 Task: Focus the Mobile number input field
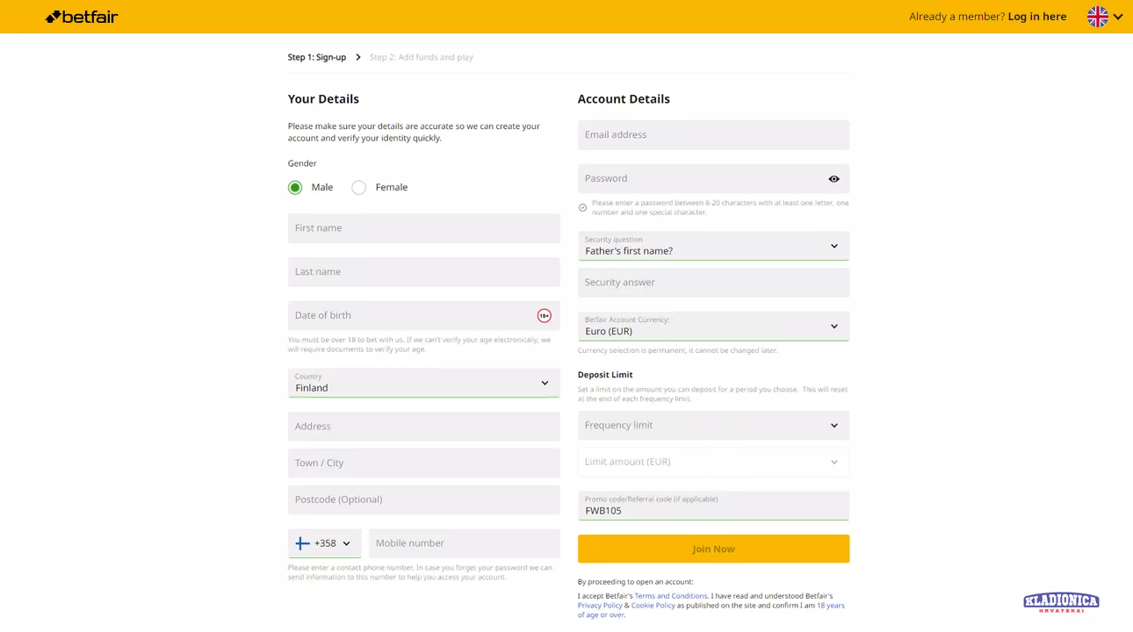[464, 543]
